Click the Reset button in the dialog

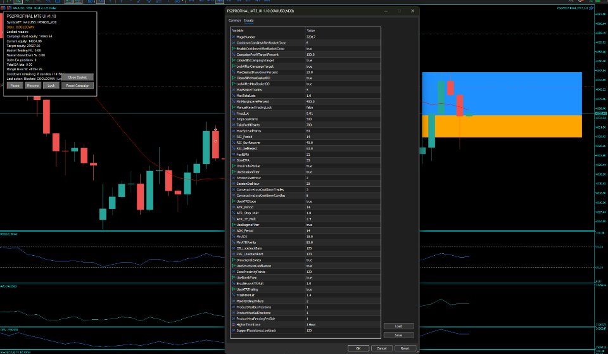(405, 348)
